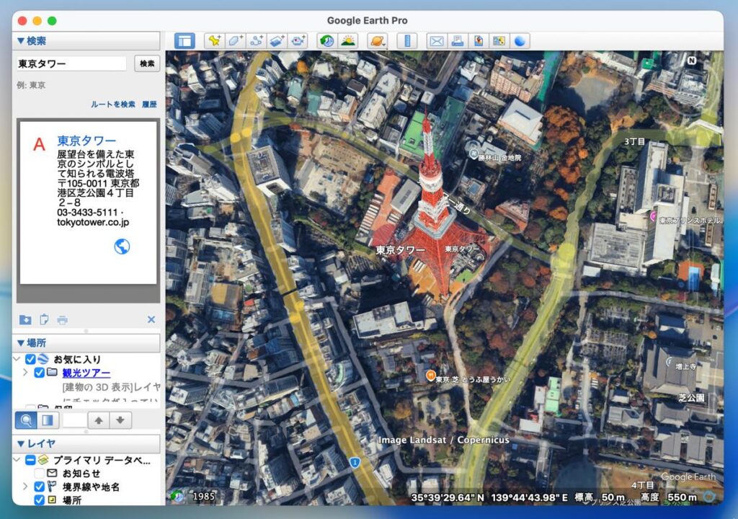
Task: Open the ruler measurement tool
Action: click(407, 41)
